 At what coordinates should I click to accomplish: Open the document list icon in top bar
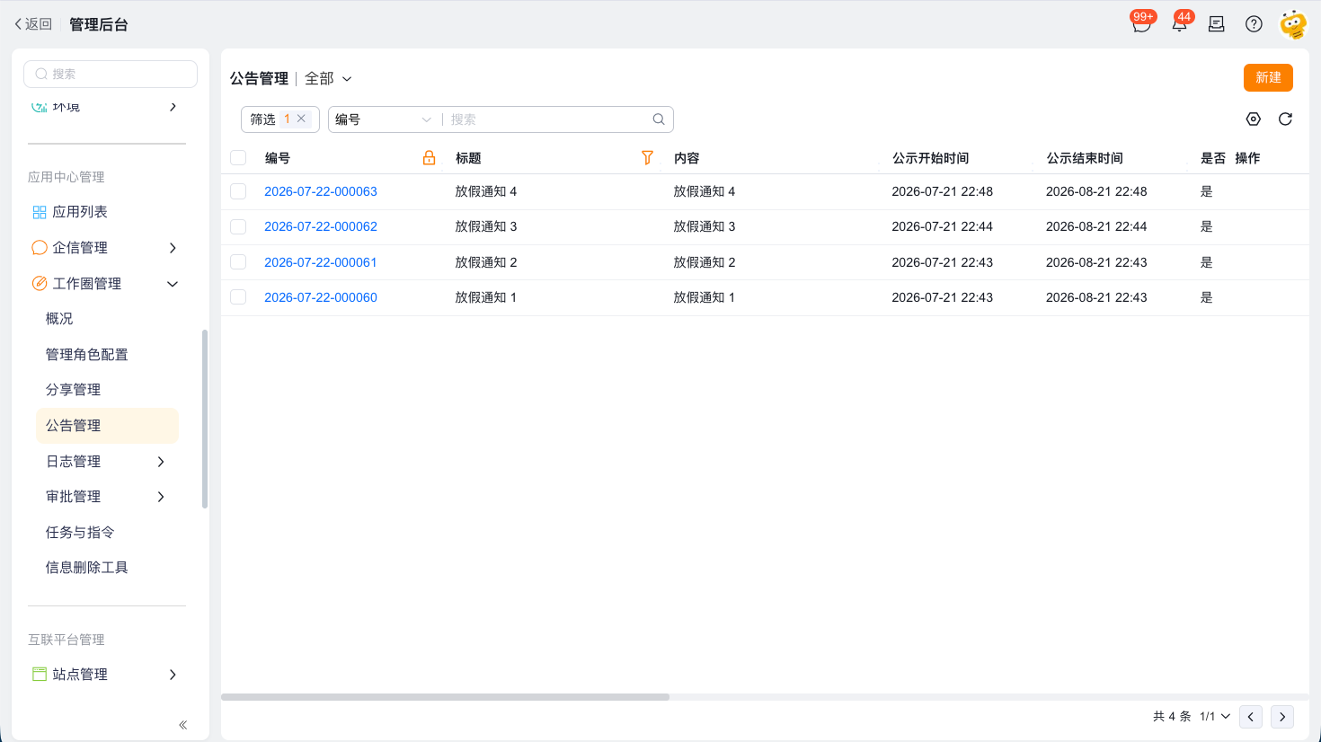(x=1217, y=24)
